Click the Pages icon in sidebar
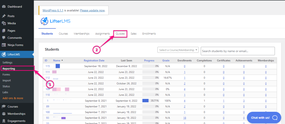The height and width of the screenshot is (124, 285). click(4, 31)
